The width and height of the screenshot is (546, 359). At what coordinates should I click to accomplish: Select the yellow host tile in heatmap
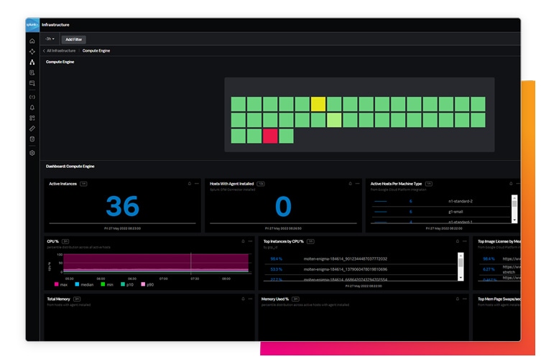tap(318, 104)
